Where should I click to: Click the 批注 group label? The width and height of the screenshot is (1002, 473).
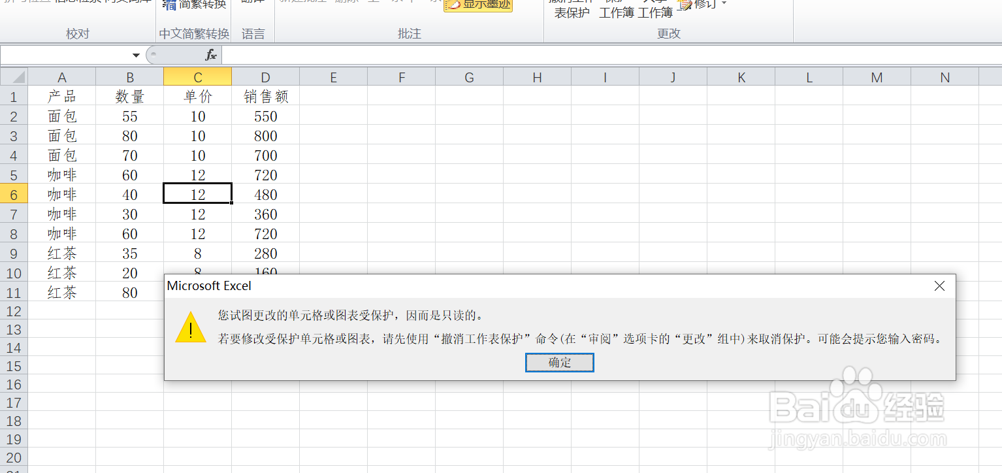[410, 33]
